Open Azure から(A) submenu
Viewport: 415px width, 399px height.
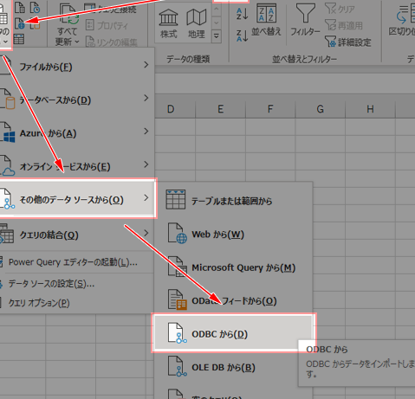pos(77,133)
